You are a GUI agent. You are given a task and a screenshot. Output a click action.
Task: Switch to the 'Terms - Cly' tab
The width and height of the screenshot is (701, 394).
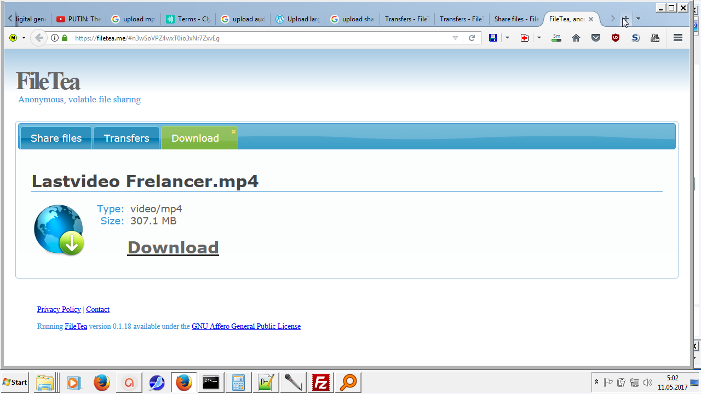click(188, 19)
